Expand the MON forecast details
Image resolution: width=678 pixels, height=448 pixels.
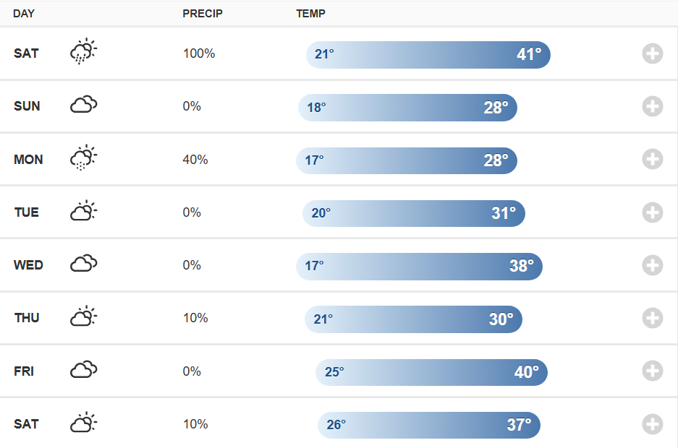coord(652,159)
